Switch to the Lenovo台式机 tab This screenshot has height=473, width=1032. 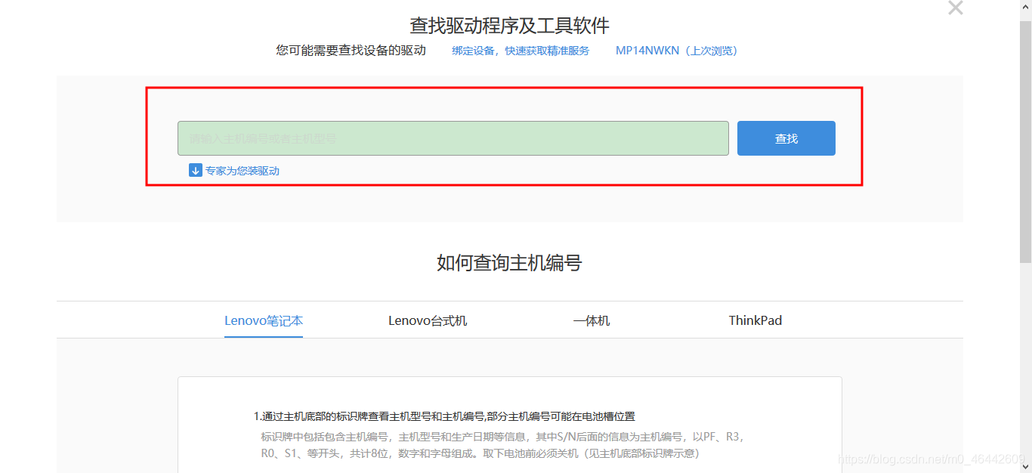[428, 320]
